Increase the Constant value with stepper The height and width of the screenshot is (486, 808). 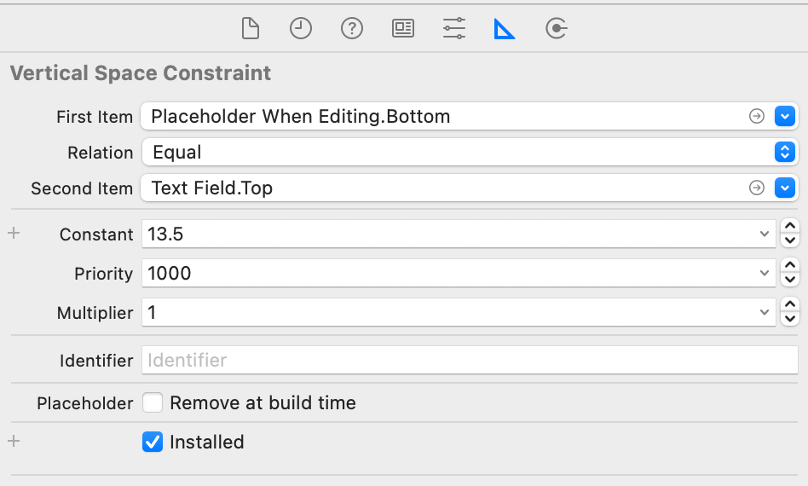pos(790,227)
